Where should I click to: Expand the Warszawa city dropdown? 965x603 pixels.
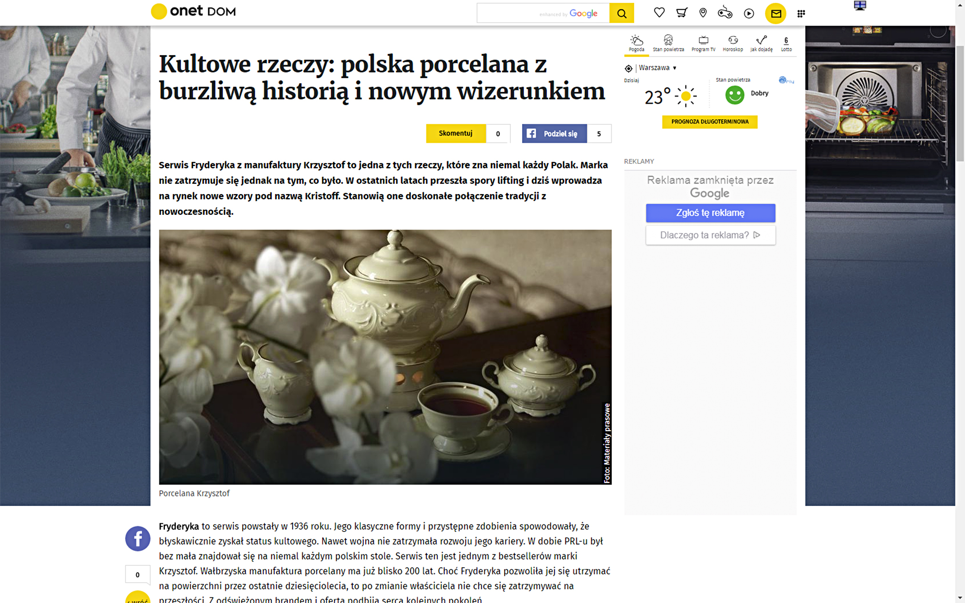click(x=657, y=68)
